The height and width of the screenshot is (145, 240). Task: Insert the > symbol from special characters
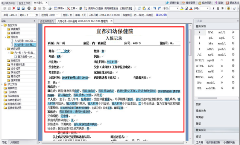(x=233, y=32)
